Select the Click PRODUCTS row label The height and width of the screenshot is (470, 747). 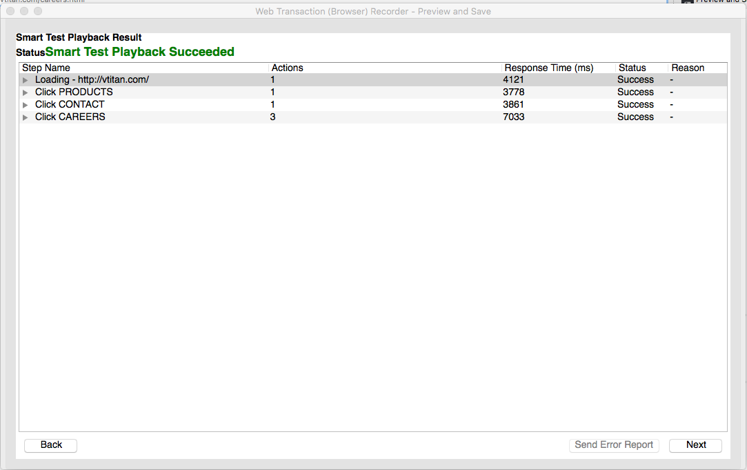(x=74, y=92)
